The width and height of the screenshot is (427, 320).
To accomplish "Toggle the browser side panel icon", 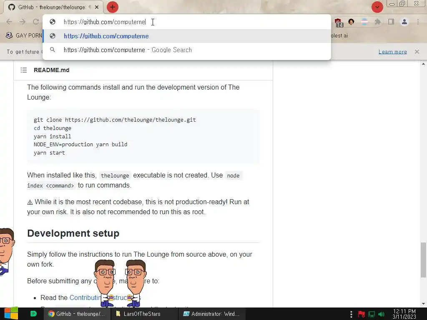I will (391, 22).
